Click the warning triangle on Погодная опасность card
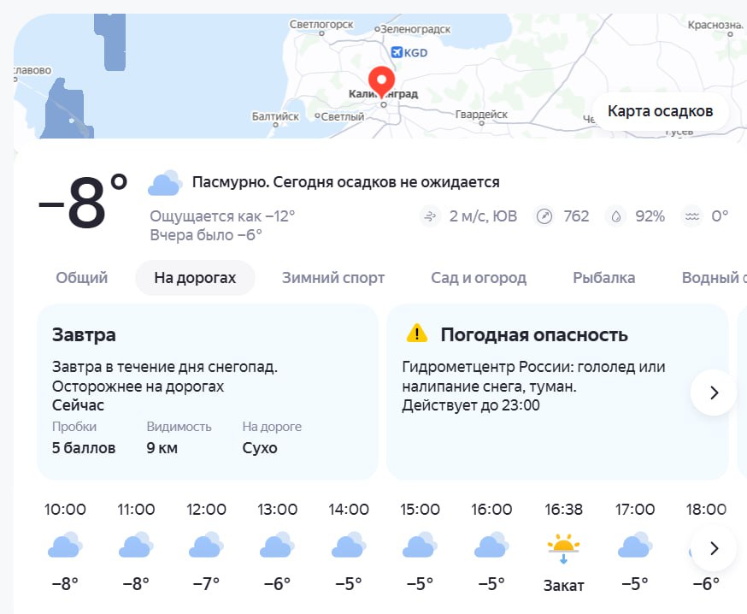The width and height of the screenshot is (747, 614). 415,334
